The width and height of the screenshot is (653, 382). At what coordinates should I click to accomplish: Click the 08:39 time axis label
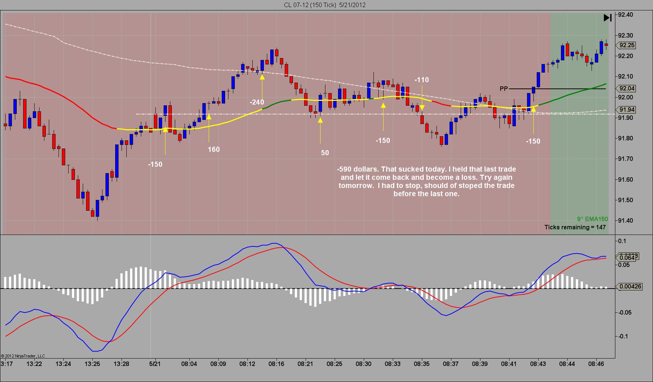[x=480, y=364]
